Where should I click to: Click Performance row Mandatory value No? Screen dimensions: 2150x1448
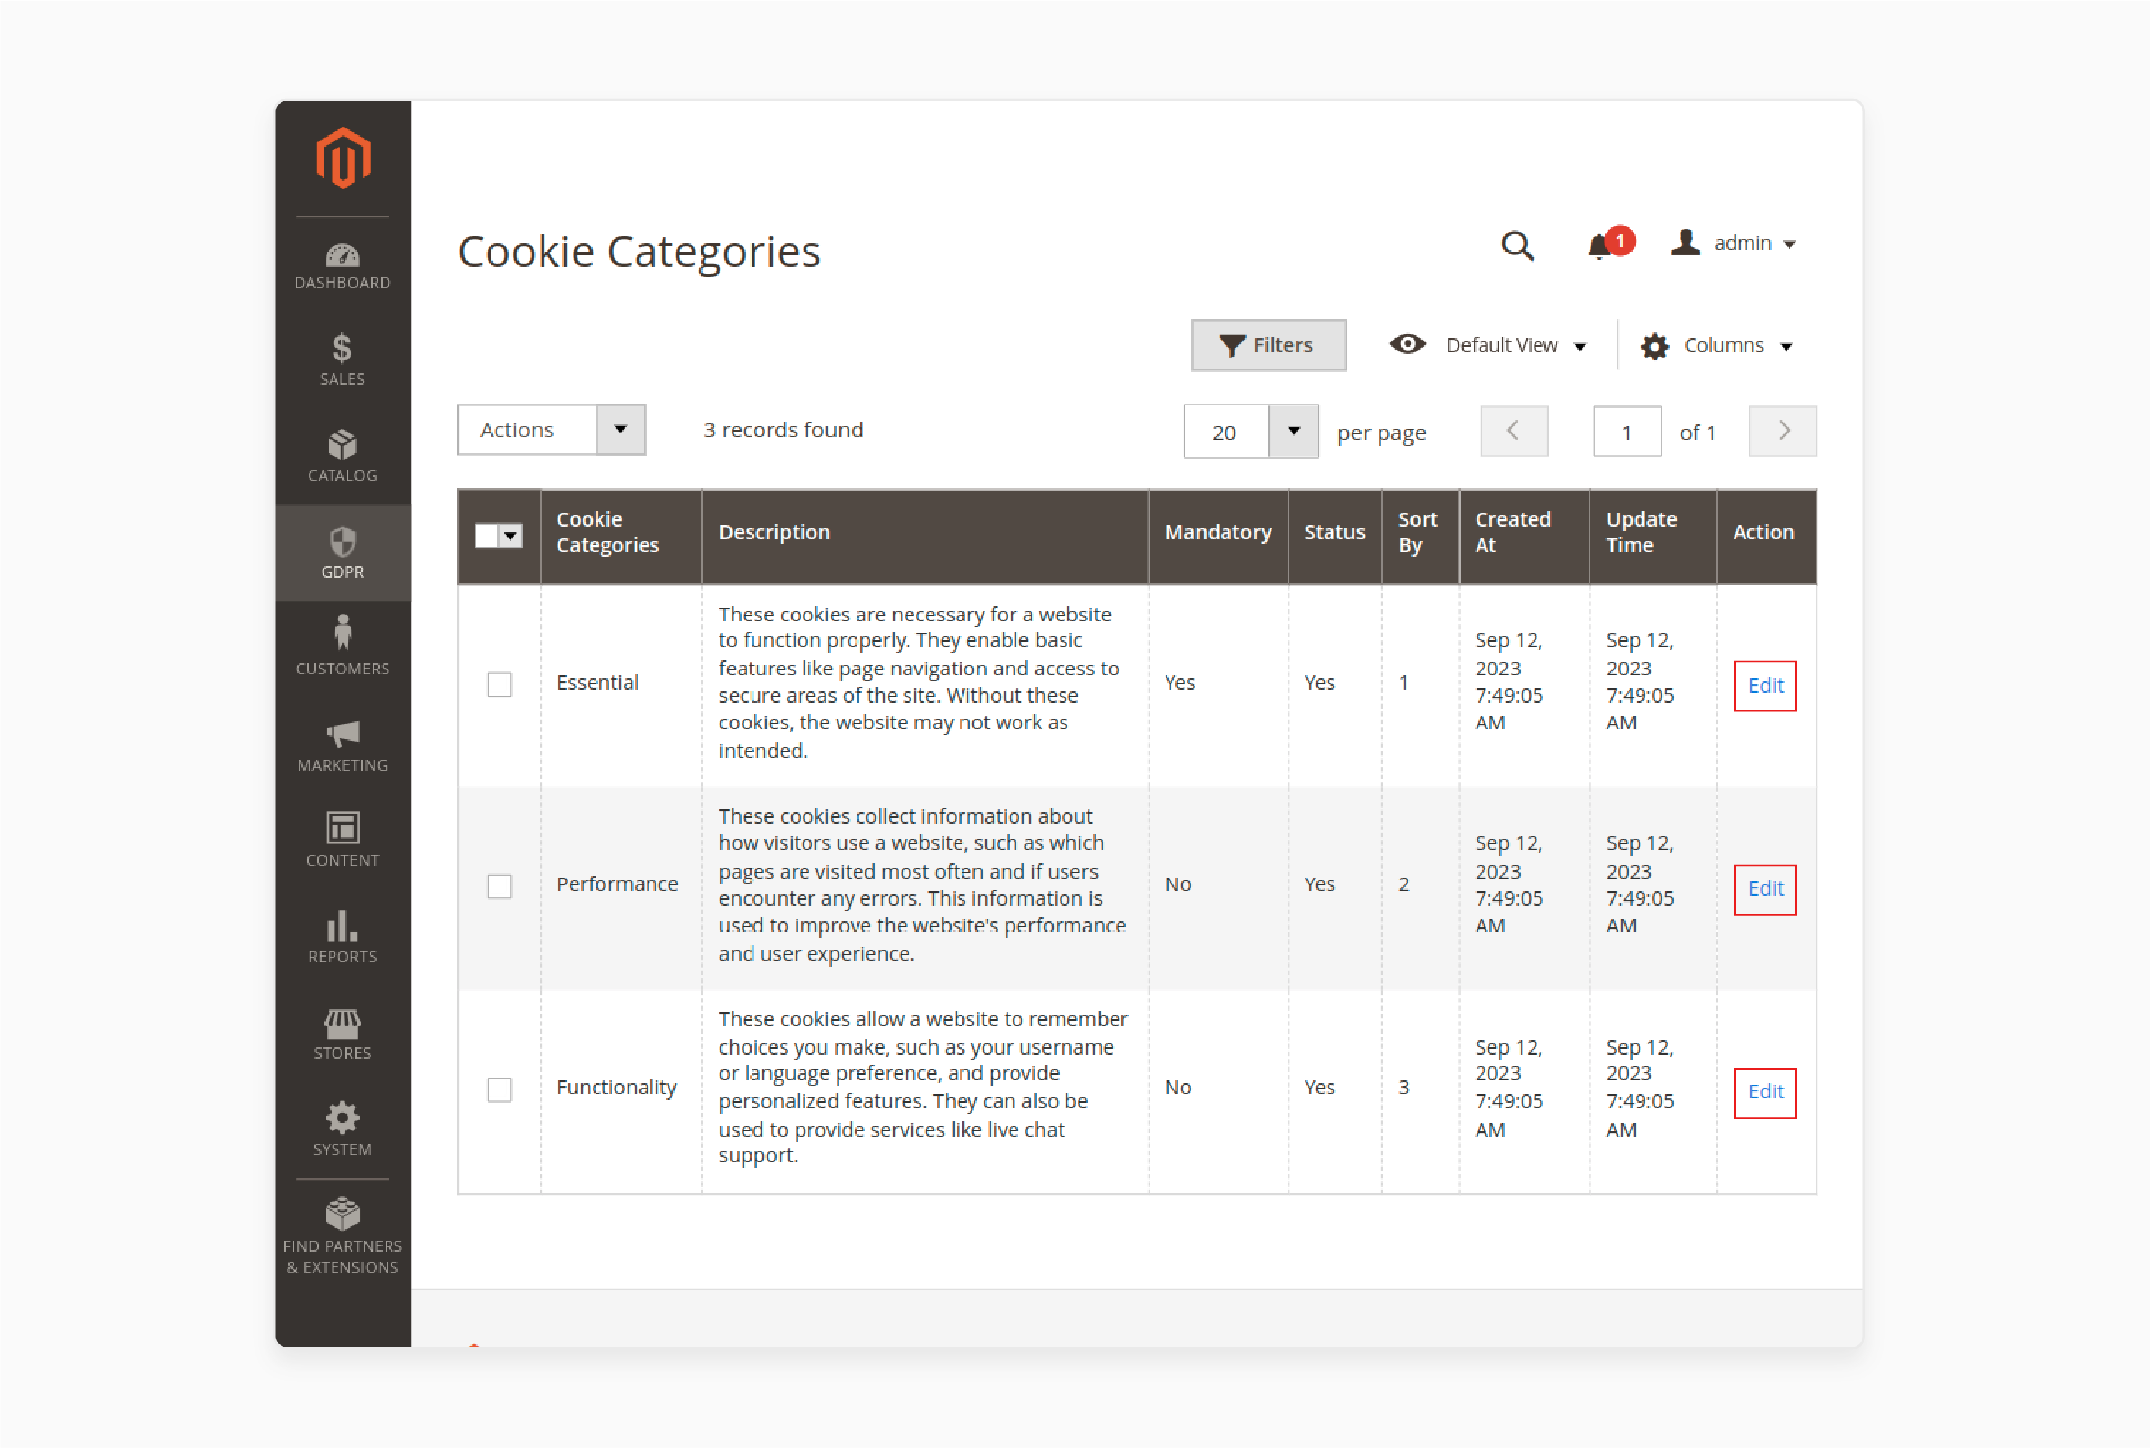pyautogui.click(x=1178, y=885)
